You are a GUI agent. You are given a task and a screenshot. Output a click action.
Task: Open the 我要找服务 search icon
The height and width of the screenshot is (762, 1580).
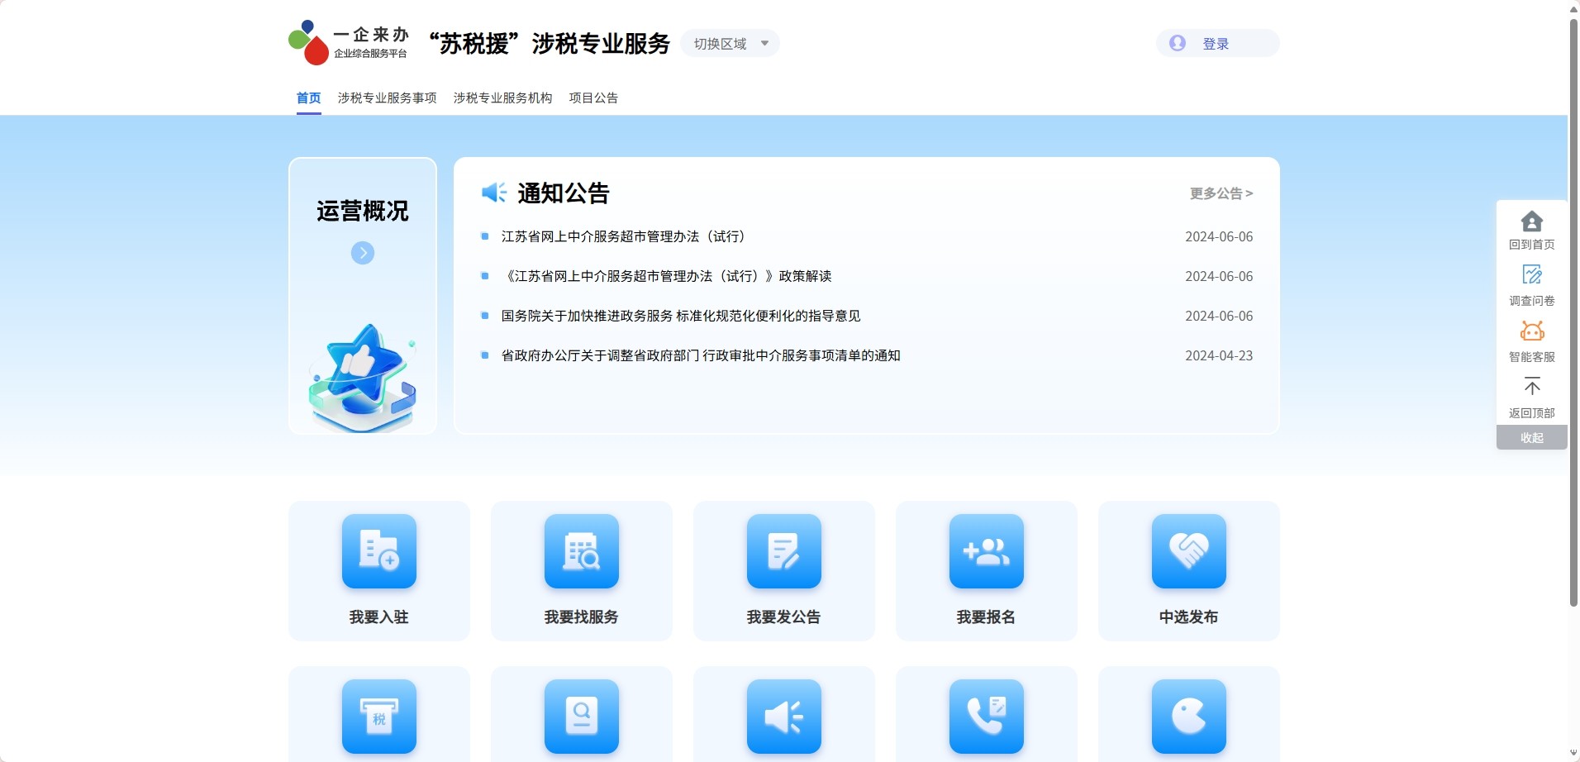point(581,551)
